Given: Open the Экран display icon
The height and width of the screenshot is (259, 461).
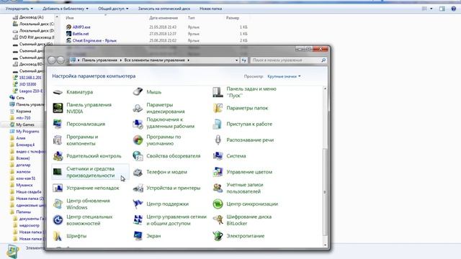Looking at the screenshot, I should point(138,236).
